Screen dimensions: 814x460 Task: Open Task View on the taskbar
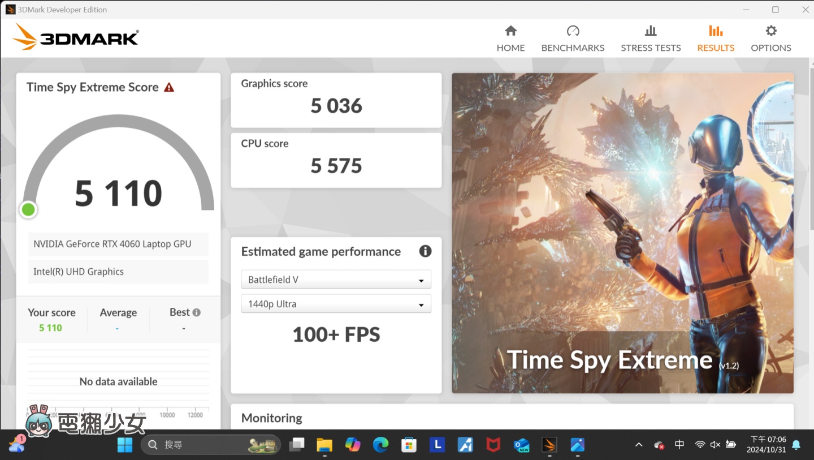point(297,445)
